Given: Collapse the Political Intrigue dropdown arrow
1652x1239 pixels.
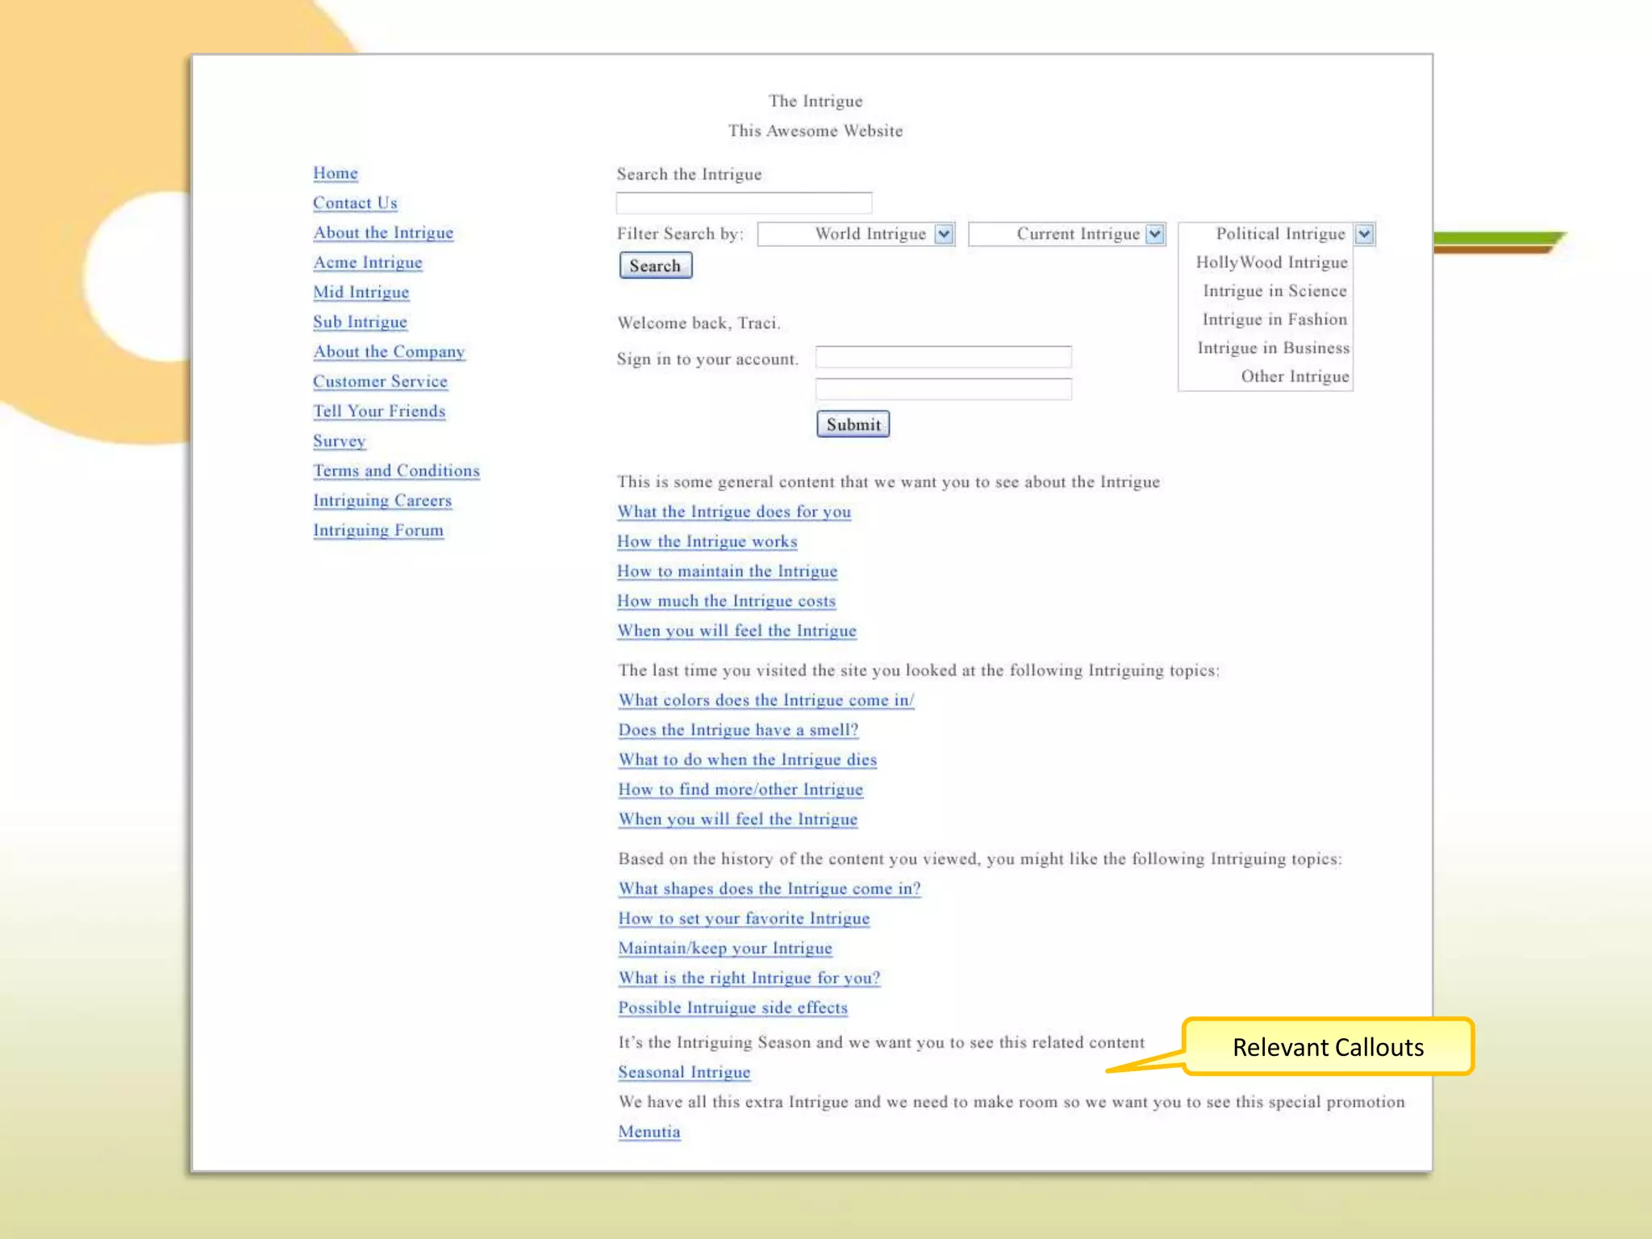Looking at the screenshot, I should coord(1364,234).
